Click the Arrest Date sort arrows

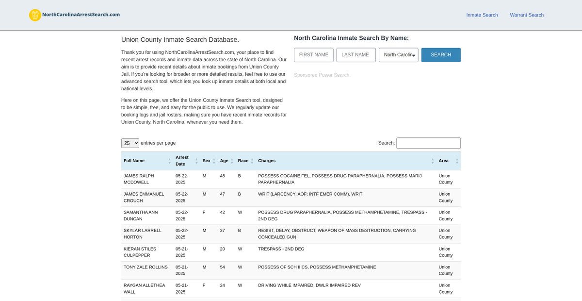(196, 161)
